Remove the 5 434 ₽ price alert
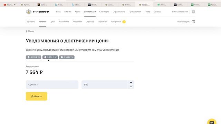Image resolution: width=221 pixels, height=124 pixels. [x=56, y=57]
